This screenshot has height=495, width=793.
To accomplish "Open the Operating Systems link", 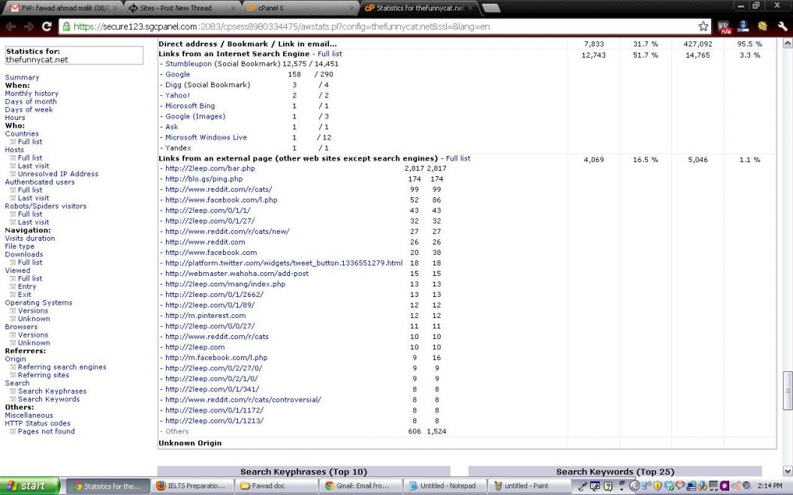I will [x=38, y=302].
